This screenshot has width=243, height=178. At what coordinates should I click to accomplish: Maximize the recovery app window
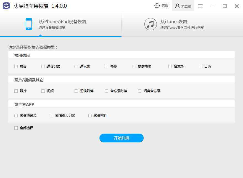[225, 6]
